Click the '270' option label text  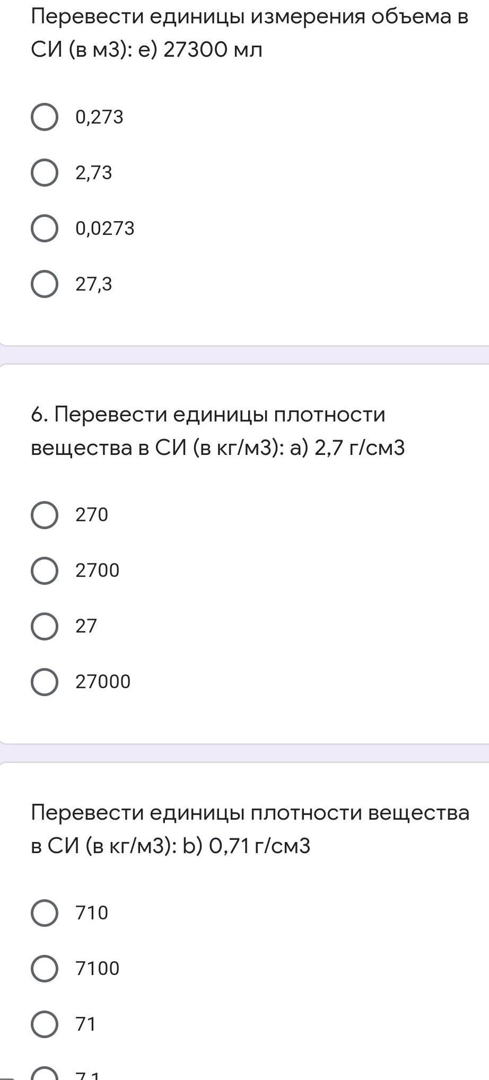click(92, 515)
